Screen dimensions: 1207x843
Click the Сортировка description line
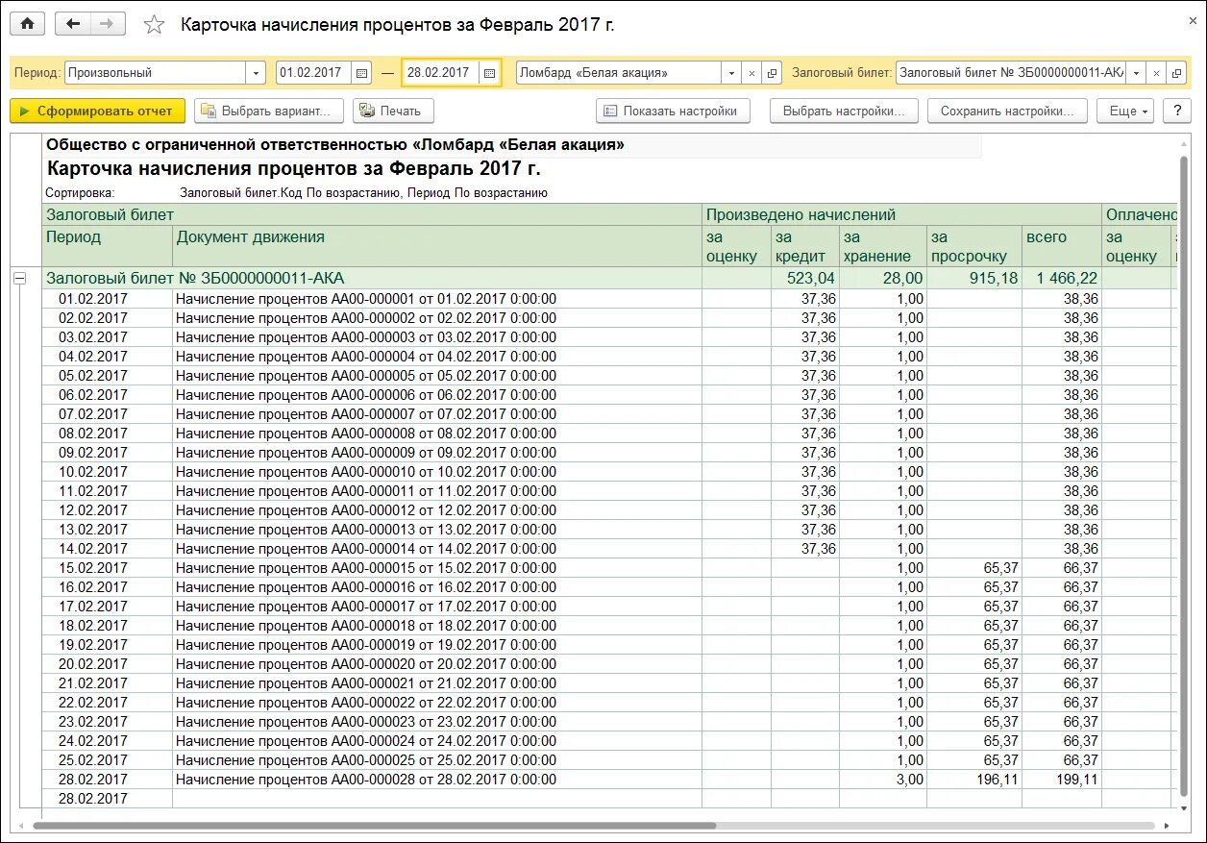click(x=297, y=193)
